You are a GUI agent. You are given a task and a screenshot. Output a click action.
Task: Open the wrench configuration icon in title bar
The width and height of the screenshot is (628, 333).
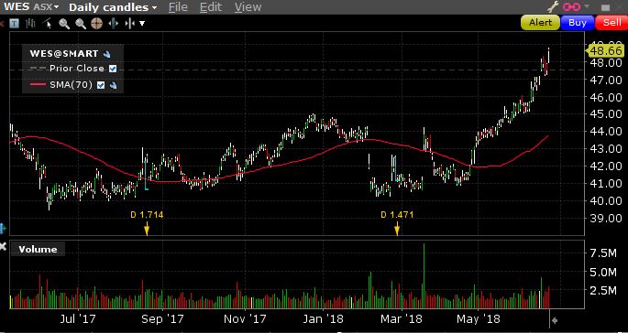point(553,6)
